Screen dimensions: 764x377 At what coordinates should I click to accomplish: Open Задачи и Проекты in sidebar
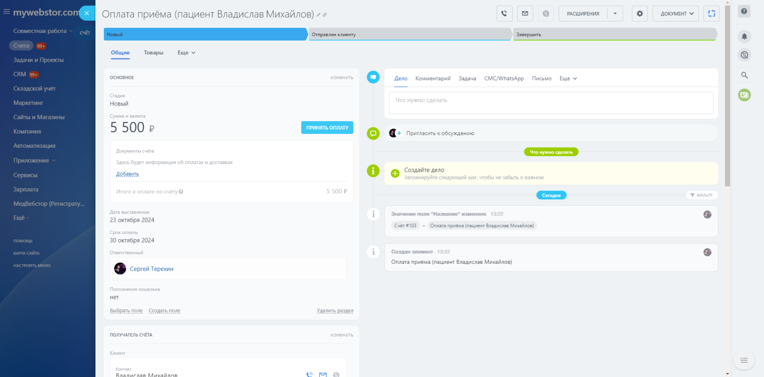click(x=38, y=60)
